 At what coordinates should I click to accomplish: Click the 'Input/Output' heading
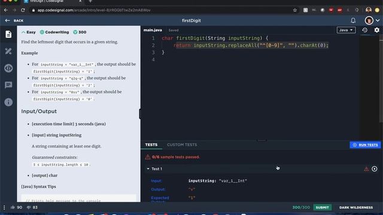tap(39, 111)
